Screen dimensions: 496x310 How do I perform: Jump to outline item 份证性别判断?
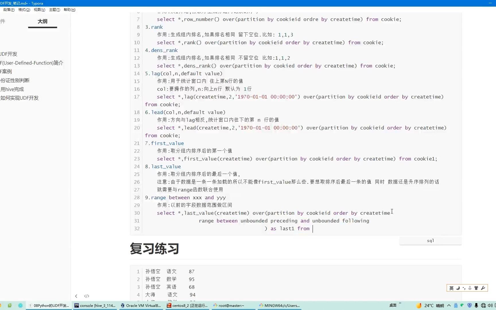point(15,80)
